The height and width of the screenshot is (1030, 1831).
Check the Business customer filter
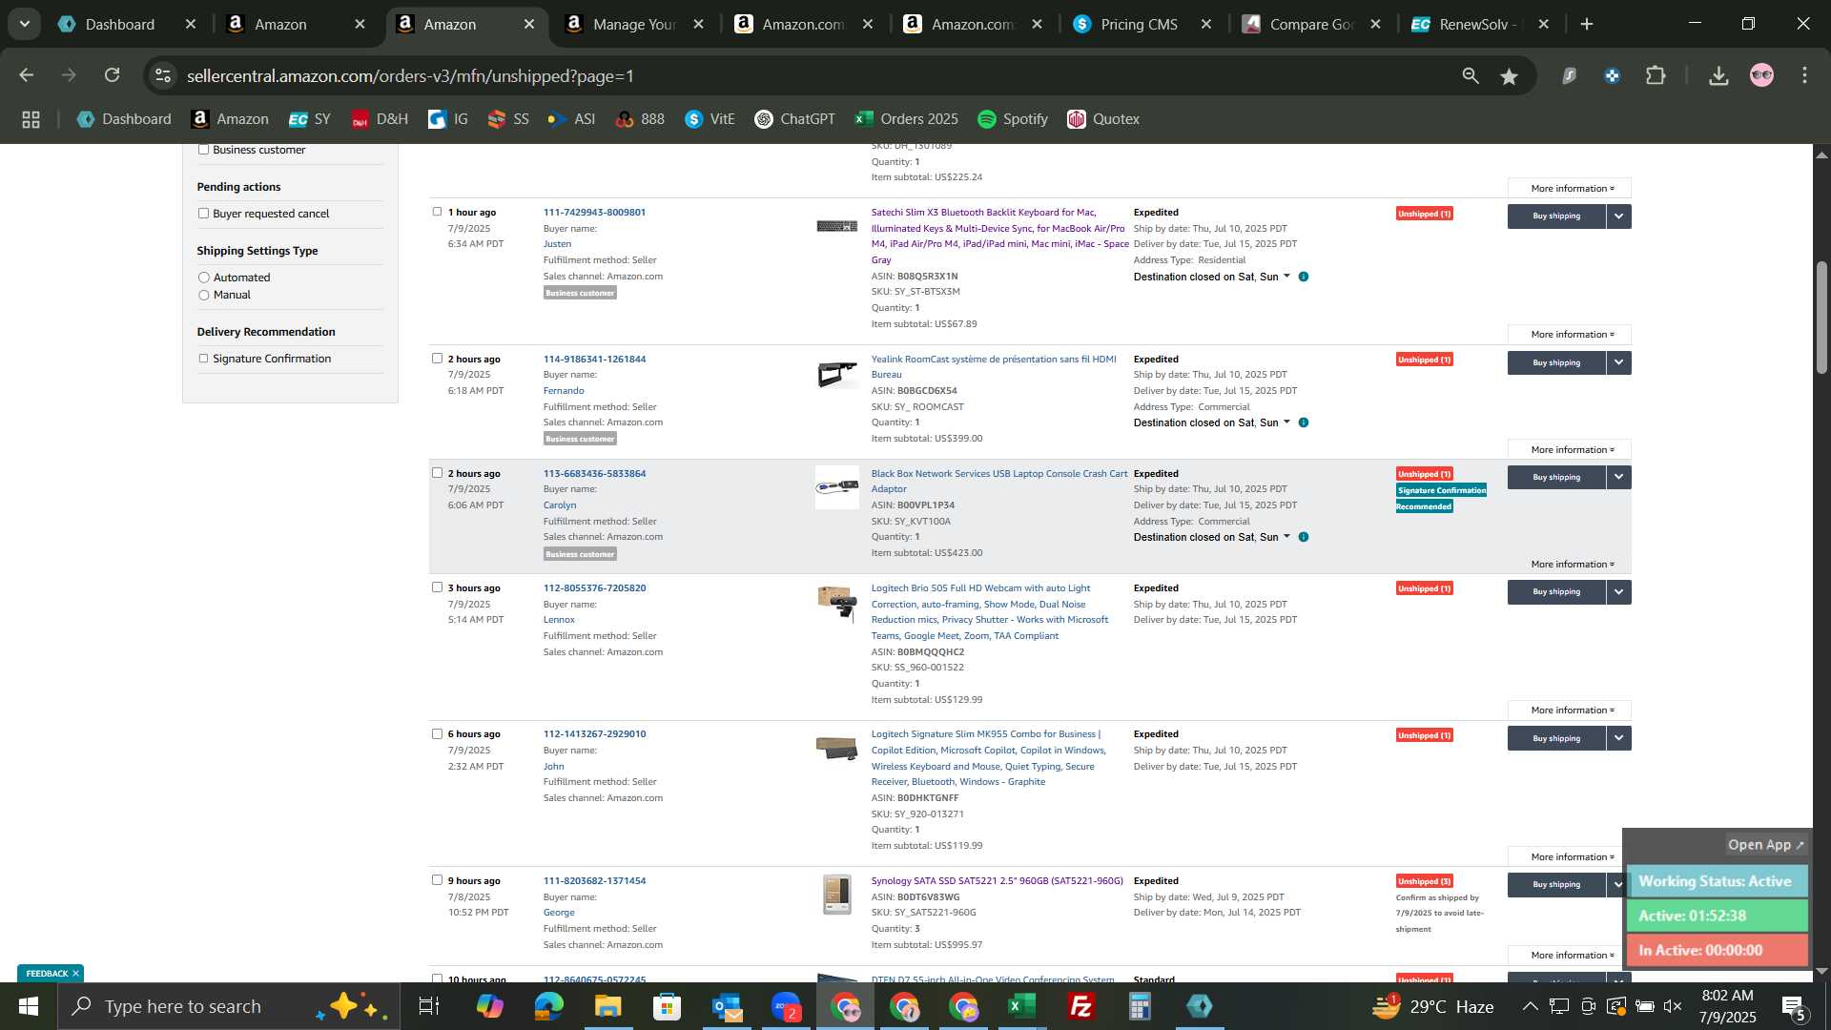203,149
